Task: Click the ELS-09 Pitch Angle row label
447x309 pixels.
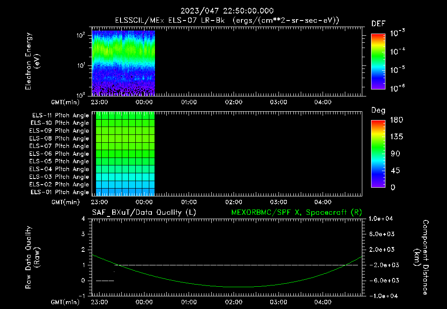Action: (x=59, y=130)
